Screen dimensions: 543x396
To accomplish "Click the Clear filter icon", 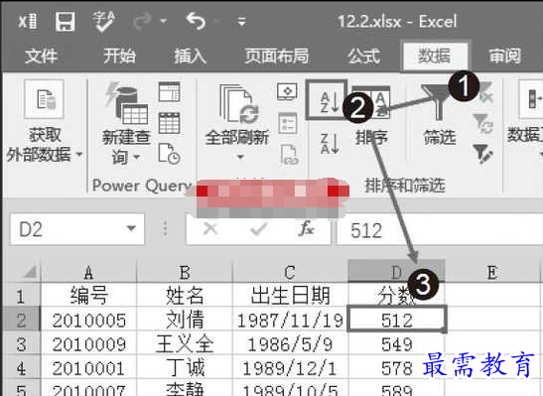I will point(486,93).
